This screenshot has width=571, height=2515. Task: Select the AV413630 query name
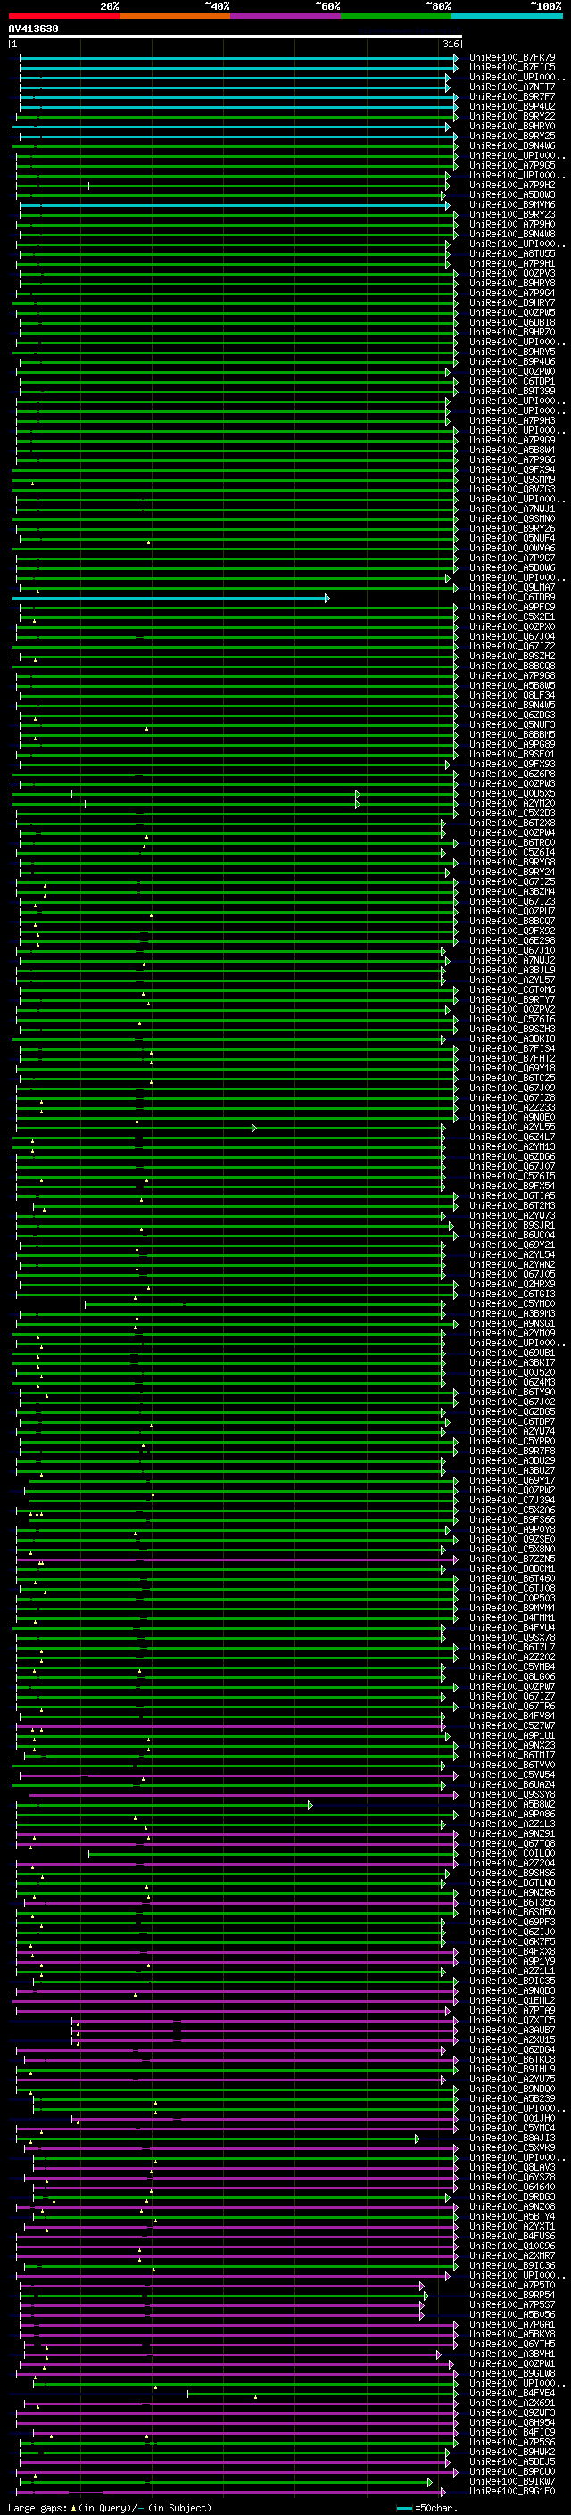33,29
